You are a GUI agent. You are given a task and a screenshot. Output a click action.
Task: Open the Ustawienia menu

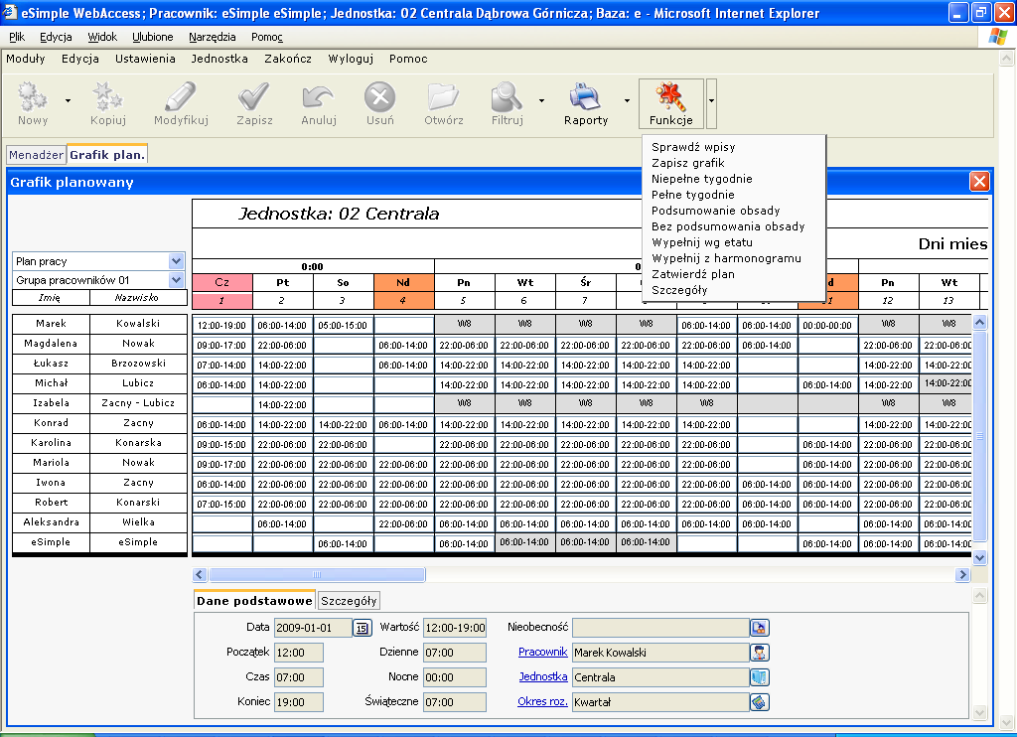coord(145,59)
